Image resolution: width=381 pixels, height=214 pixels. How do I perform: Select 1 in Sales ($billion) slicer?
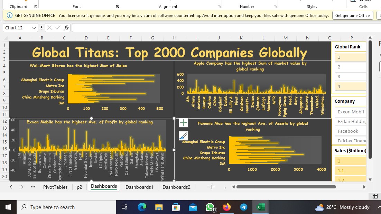click(x=350, y=161)
